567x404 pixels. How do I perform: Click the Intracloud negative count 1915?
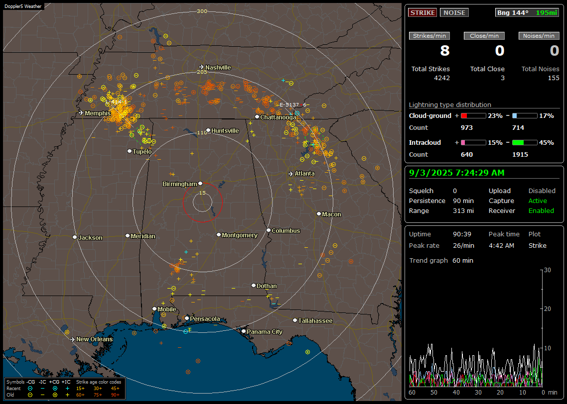point(520,155)
